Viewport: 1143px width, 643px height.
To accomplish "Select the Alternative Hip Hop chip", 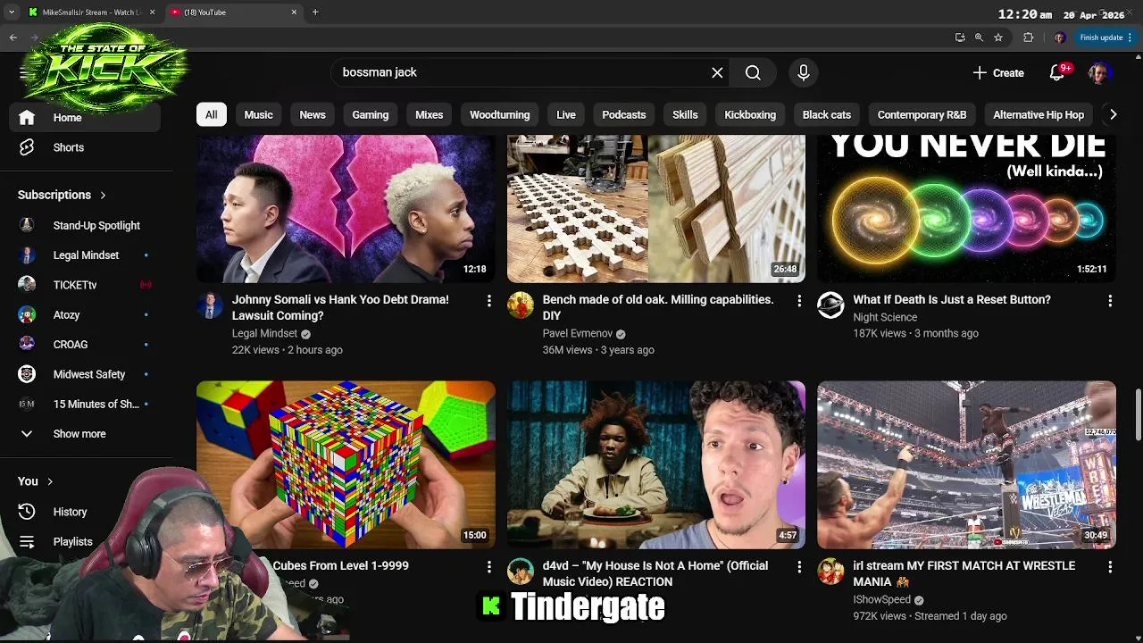I will tap(1039, 114).
